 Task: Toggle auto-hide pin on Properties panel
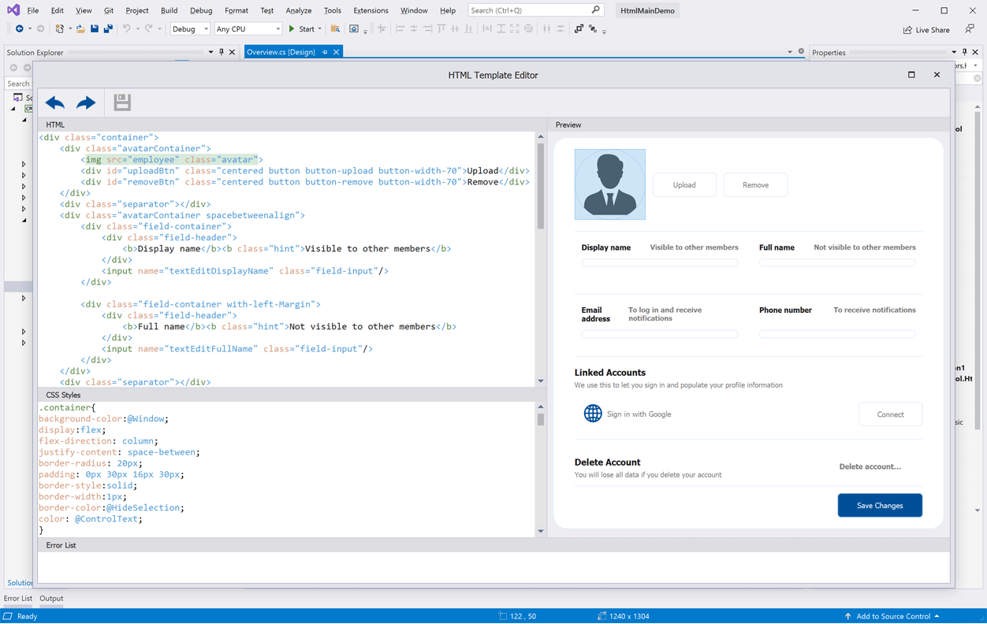click(x=964, y=53)
